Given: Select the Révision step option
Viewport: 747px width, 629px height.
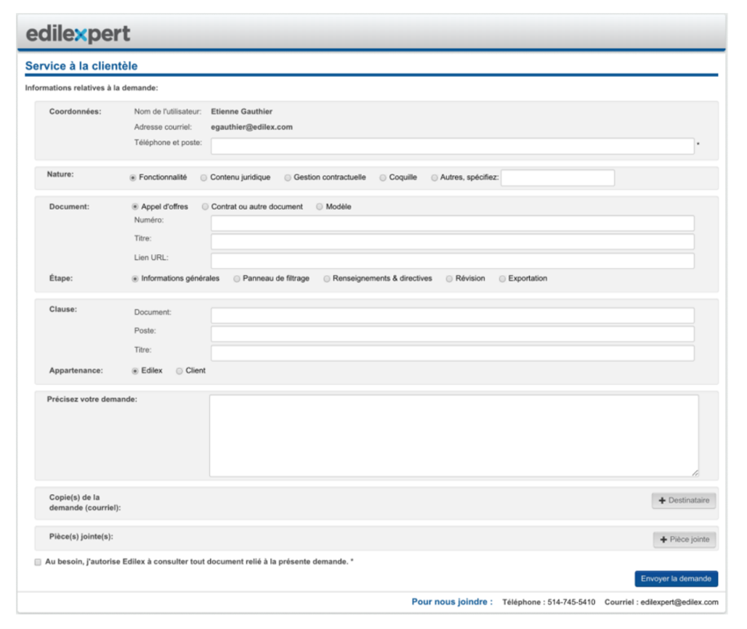Looking at the screenshot, I should coord(449,279).
